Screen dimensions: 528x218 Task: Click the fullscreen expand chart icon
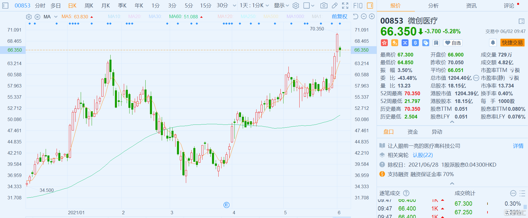click(x=345, y=5)
